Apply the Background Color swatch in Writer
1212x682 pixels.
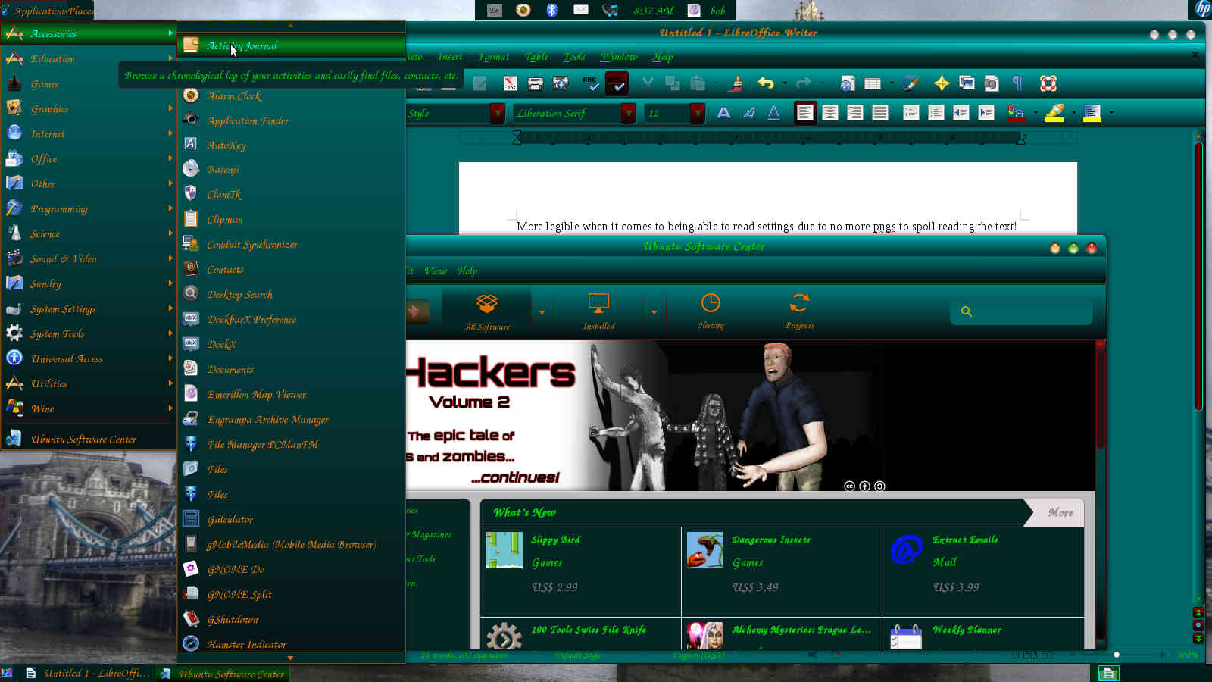1092,113
